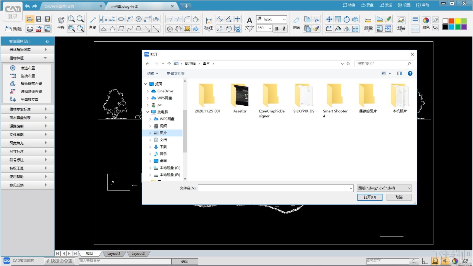The height and width of the screenshot is (266, 473).
Task: Select the 平移 pan tool
Action: (61, 24)
